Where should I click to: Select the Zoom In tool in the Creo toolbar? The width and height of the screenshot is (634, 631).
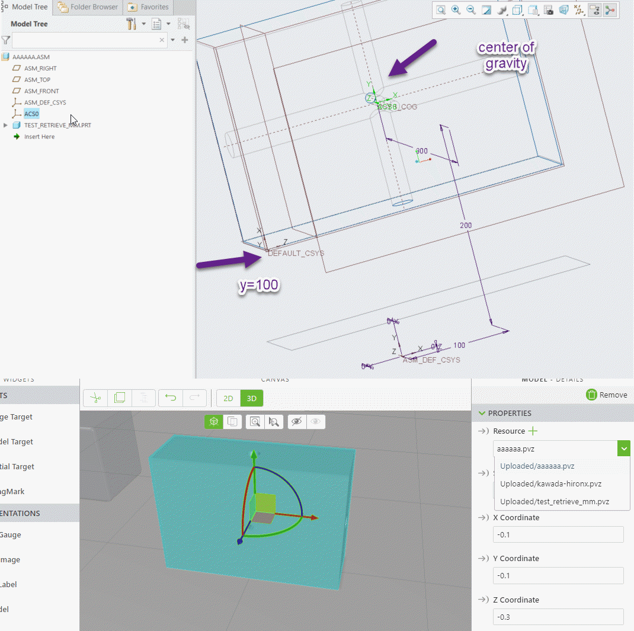tap(456, 10)
